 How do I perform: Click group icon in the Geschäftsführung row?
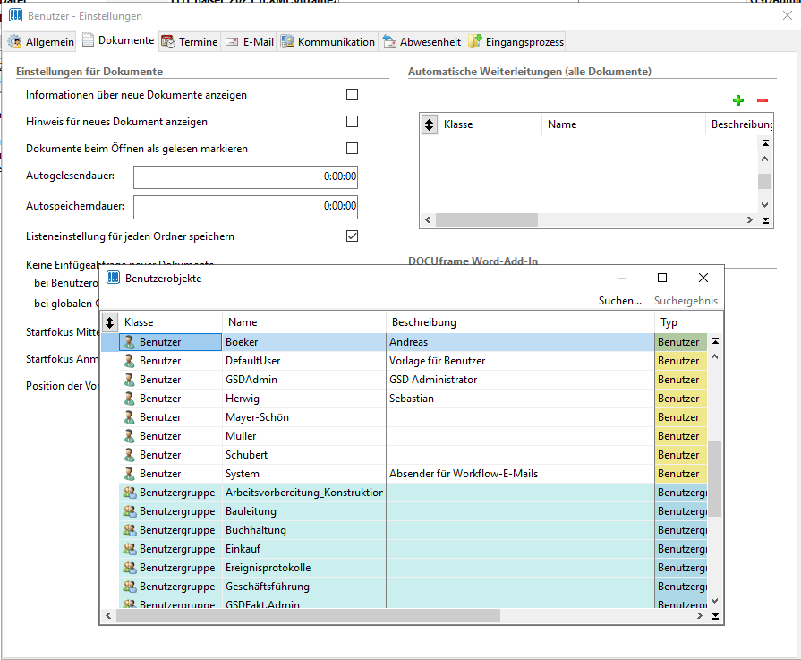[x=130, y=587]
